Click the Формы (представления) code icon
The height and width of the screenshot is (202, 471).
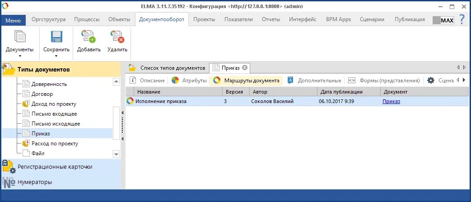[352, 80]
